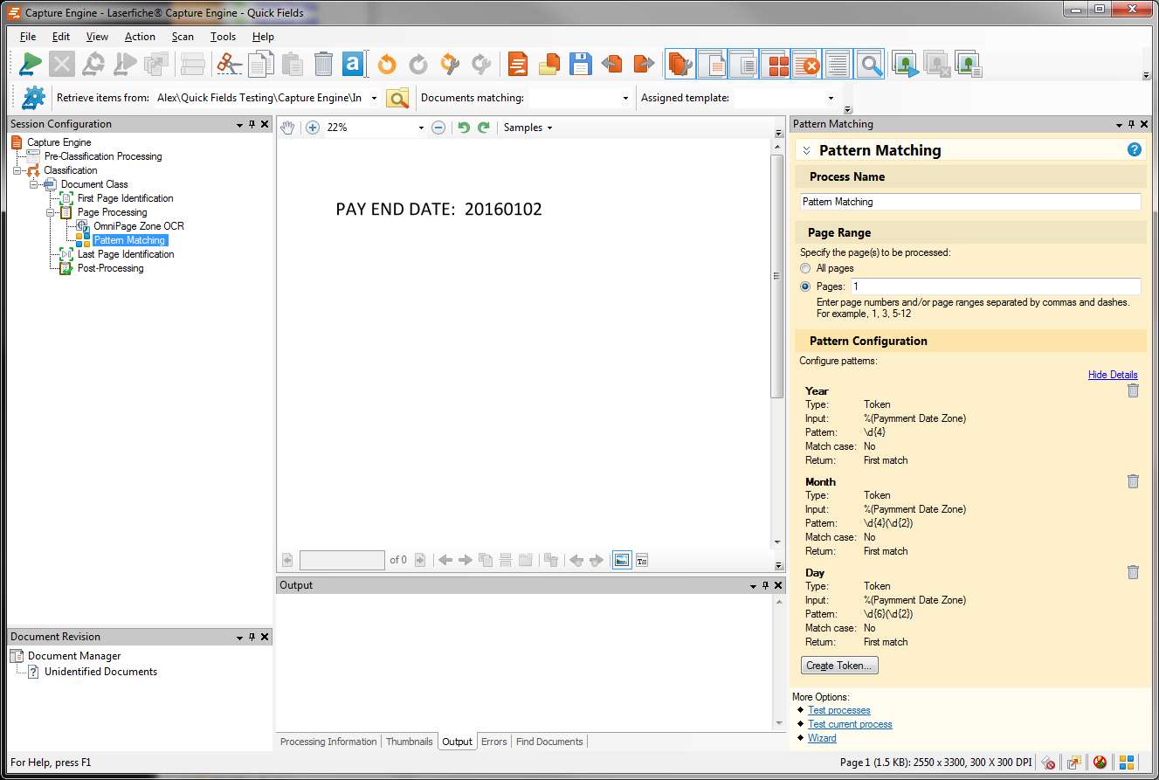Click the Process Name input field
The width and height of the screenshot is (1159, 780).
pyautogui.click(x=969, y=202)
